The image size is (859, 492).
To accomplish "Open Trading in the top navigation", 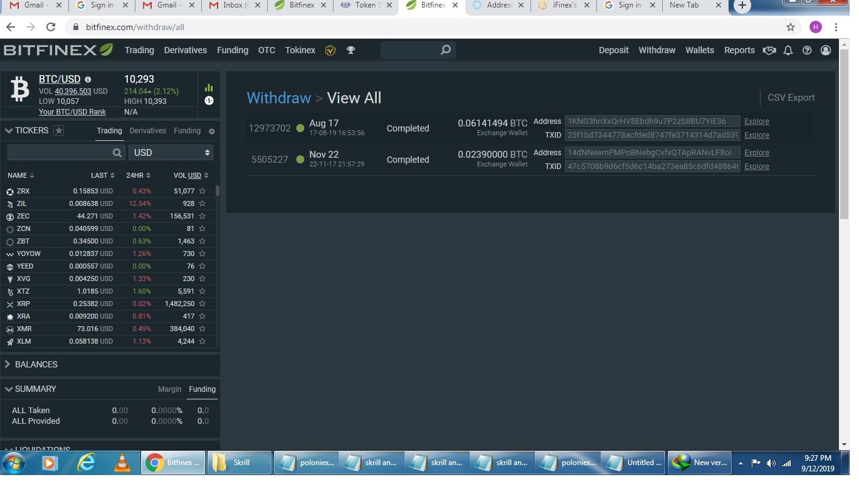I will [139, 50].
